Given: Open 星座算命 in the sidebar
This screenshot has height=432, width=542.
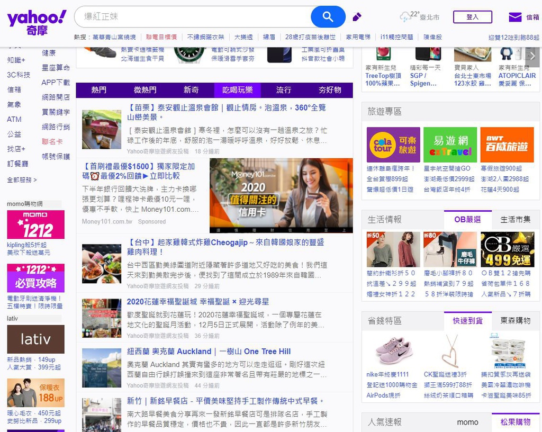Looking at the screenshot, I should click(56, 68).
